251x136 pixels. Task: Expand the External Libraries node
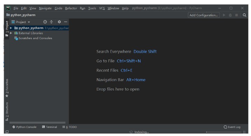coord(11,33)
